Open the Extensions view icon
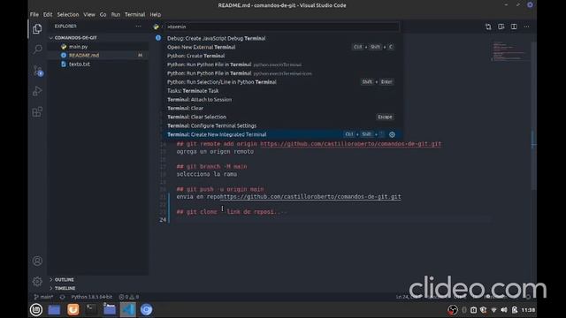This screenshot has height=318, width=566. [x=37, y=112]
